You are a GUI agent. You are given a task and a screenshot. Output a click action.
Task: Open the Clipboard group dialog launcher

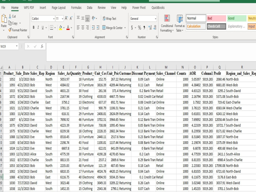click(28, 37)
